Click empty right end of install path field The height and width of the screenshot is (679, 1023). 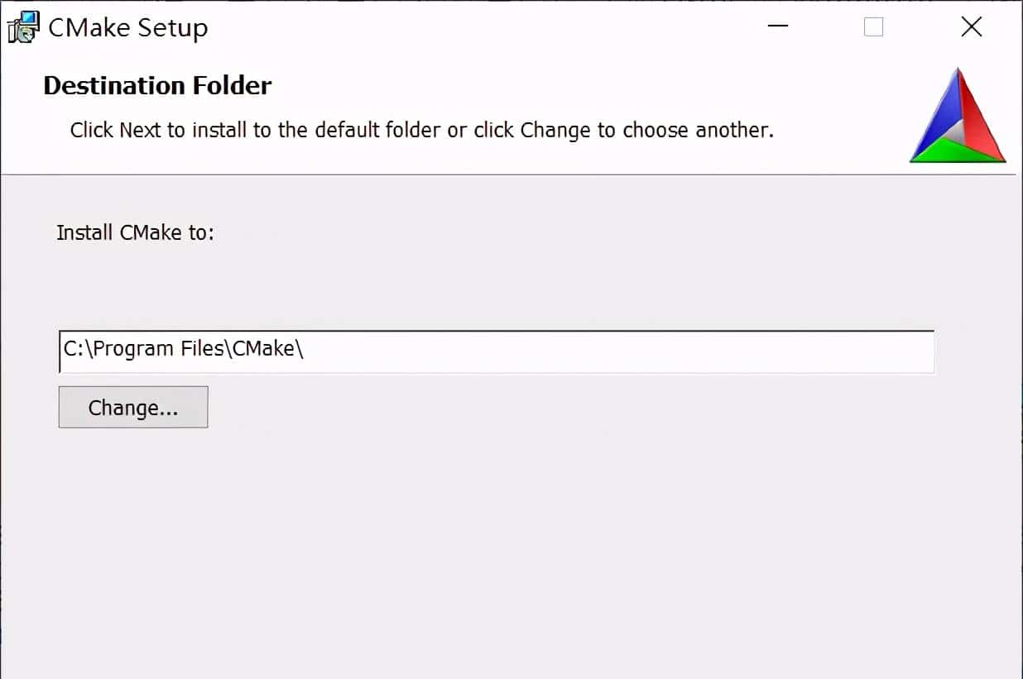point(745,351)
